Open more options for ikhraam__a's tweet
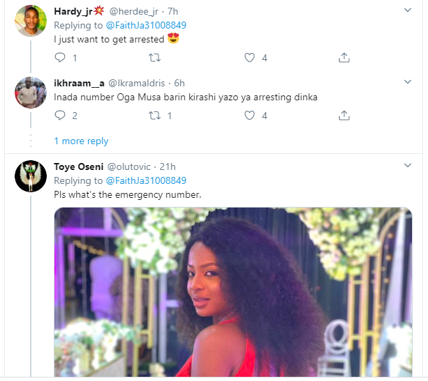This screenshot has width=428, height=381. pos(408,84)
